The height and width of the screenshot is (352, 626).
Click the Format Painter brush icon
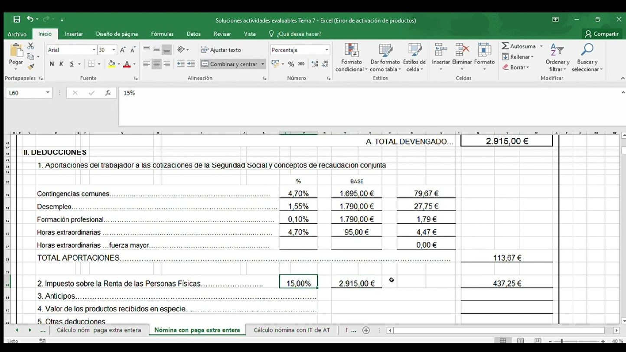[x=31, y=67]
